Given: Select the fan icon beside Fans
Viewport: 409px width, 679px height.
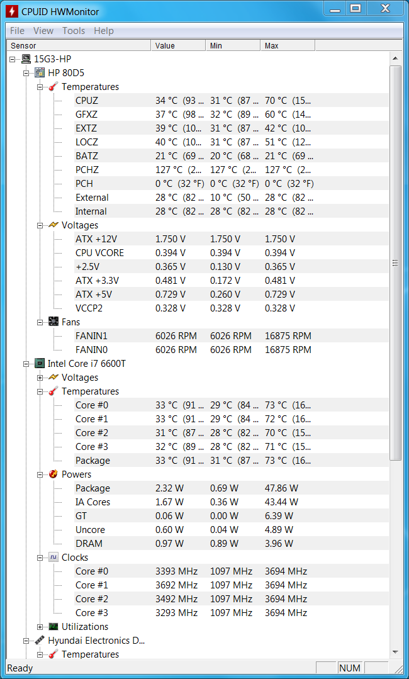Looking at the screenshot, I should point(53,322).
